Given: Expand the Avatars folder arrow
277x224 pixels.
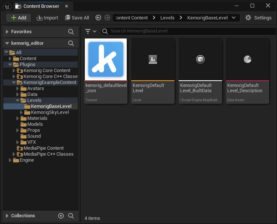Looking at the screenshot, I should coord(18,88).
